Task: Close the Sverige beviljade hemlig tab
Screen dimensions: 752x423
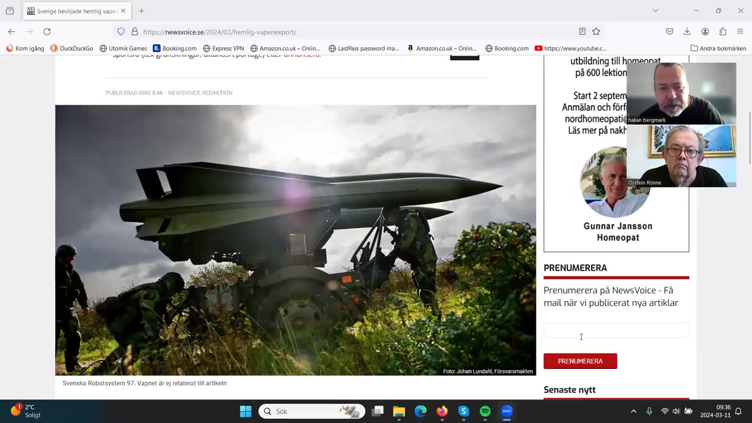Action: [x=123, y=11]
